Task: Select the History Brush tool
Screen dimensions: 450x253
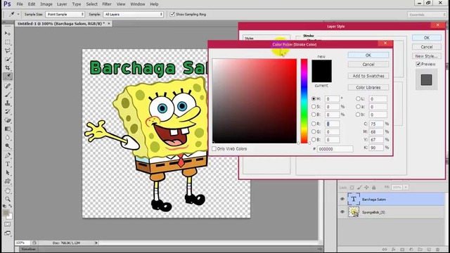Action: (8, 112)
